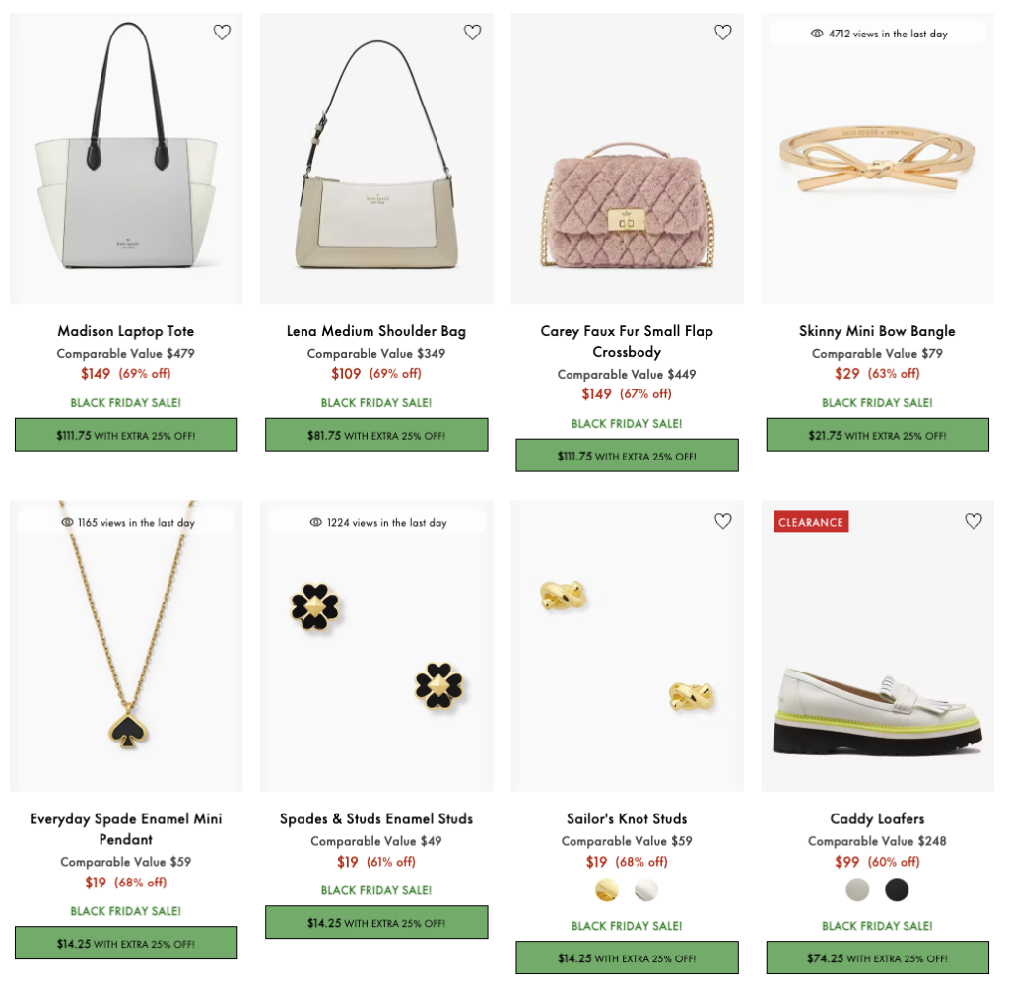
Task: Choose silver color swatch for Sailor's Knot Studs
Action: 645,890
